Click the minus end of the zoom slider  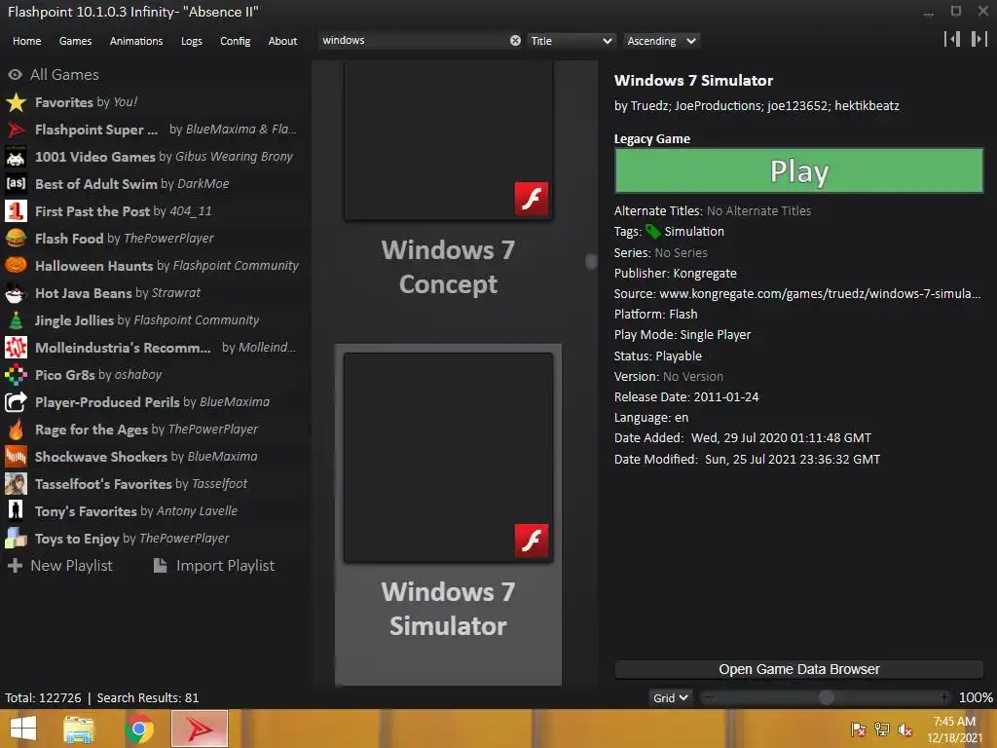pyautogui.click(x=709, y=698)
